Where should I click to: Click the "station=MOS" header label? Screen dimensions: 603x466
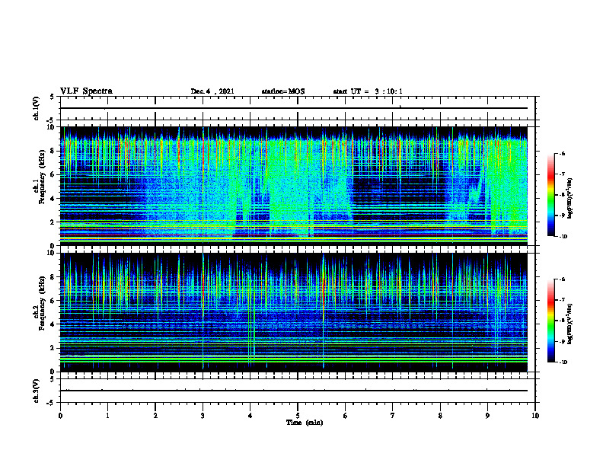tap(283, 91)
